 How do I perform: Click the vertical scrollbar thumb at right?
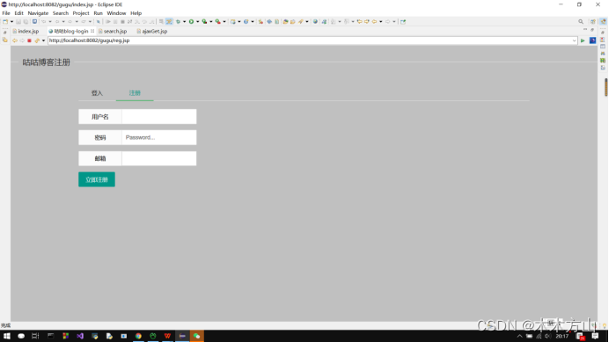pyautogui.click(x=605, y=87)
